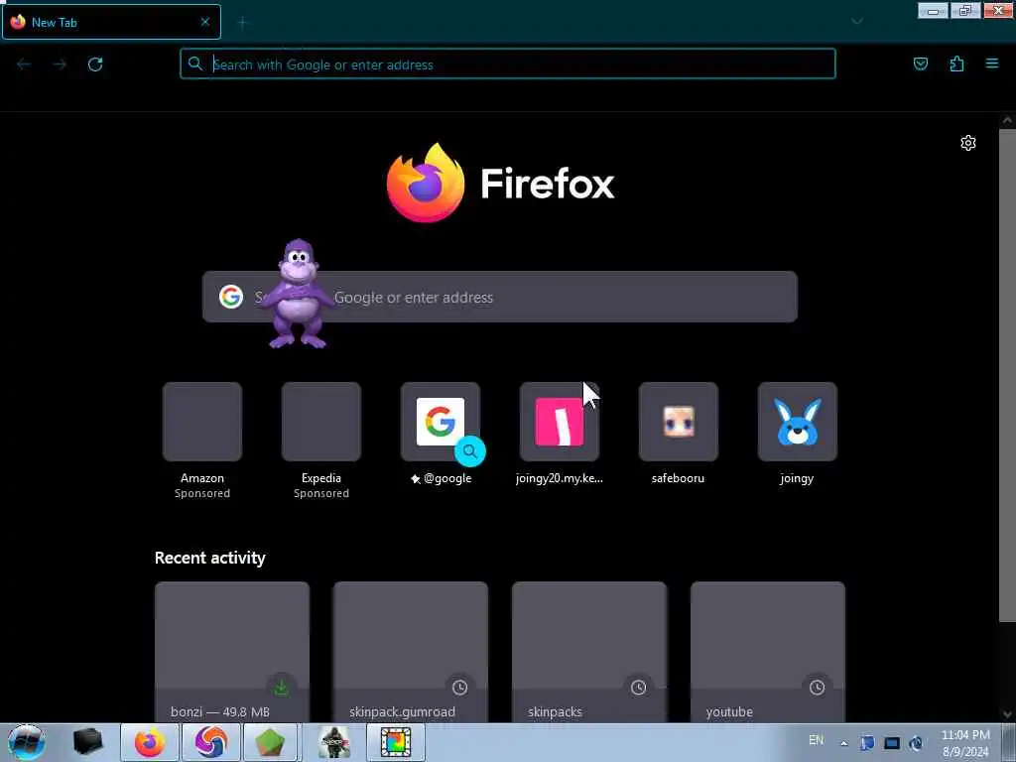Click the taskbar clock 11:04 PM
The image size is (1016, 762).
pyautogui.click(x=965, y=743)
